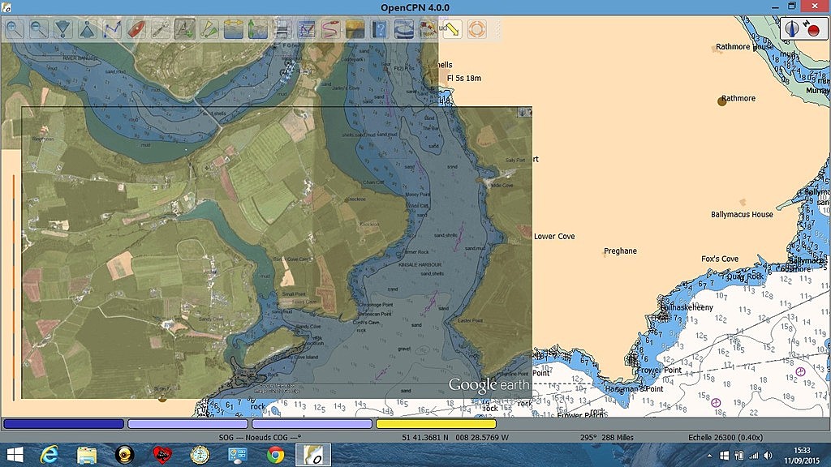Click the Zoom Out magnifier tool
This screenshot has height=467, width=831.
coord(39,29)
